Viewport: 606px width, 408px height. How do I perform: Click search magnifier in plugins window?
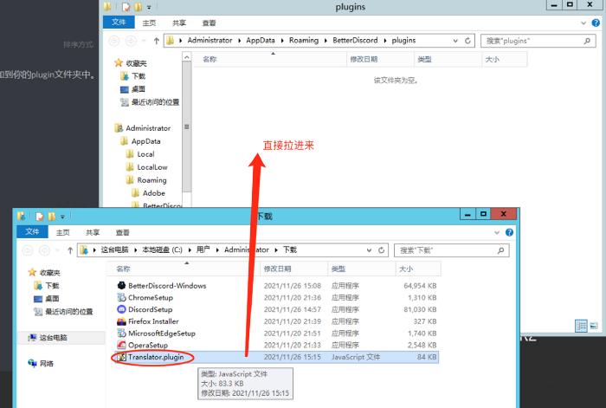pyautogui.click(x=587, y=41)
